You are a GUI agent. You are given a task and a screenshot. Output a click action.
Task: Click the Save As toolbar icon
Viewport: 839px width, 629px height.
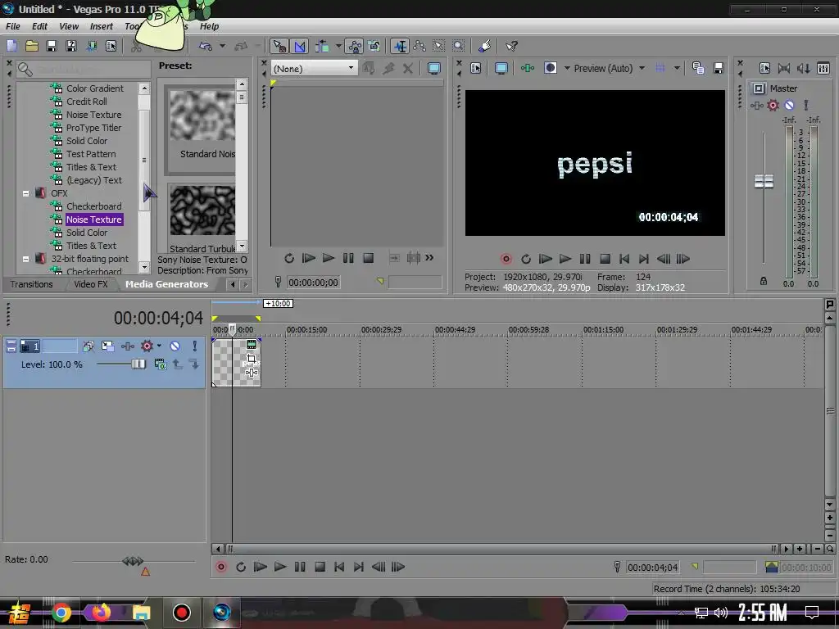(71, 46)
